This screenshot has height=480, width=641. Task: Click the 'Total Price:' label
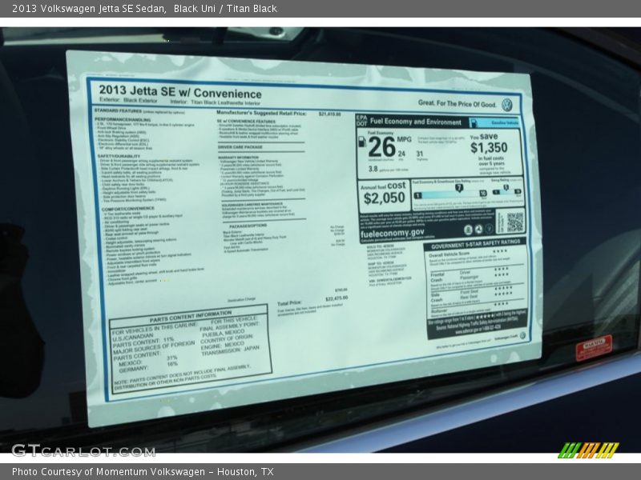tap(289, 303)
